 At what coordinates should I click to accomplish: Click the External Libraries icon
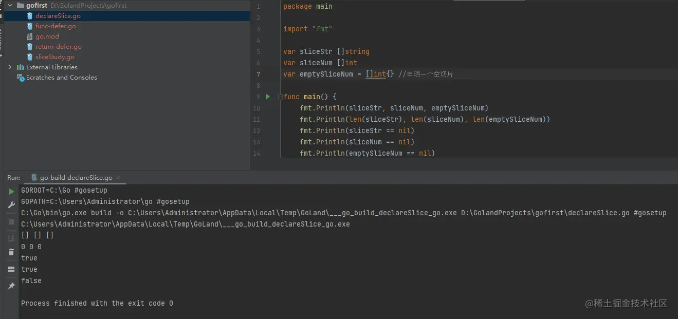tap(21, 67)
